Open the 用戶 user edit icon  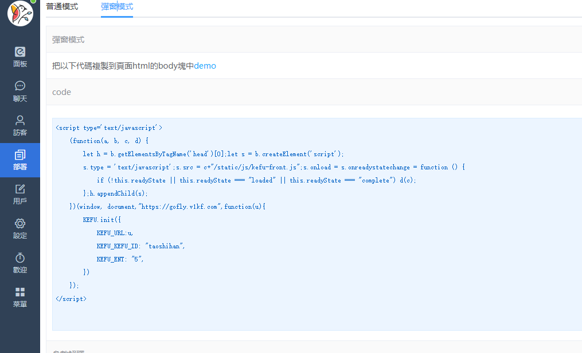pos(20,189)
